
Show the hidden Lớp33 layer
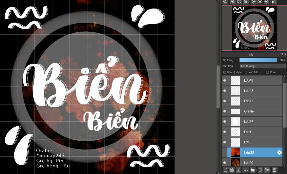point(224,152)
